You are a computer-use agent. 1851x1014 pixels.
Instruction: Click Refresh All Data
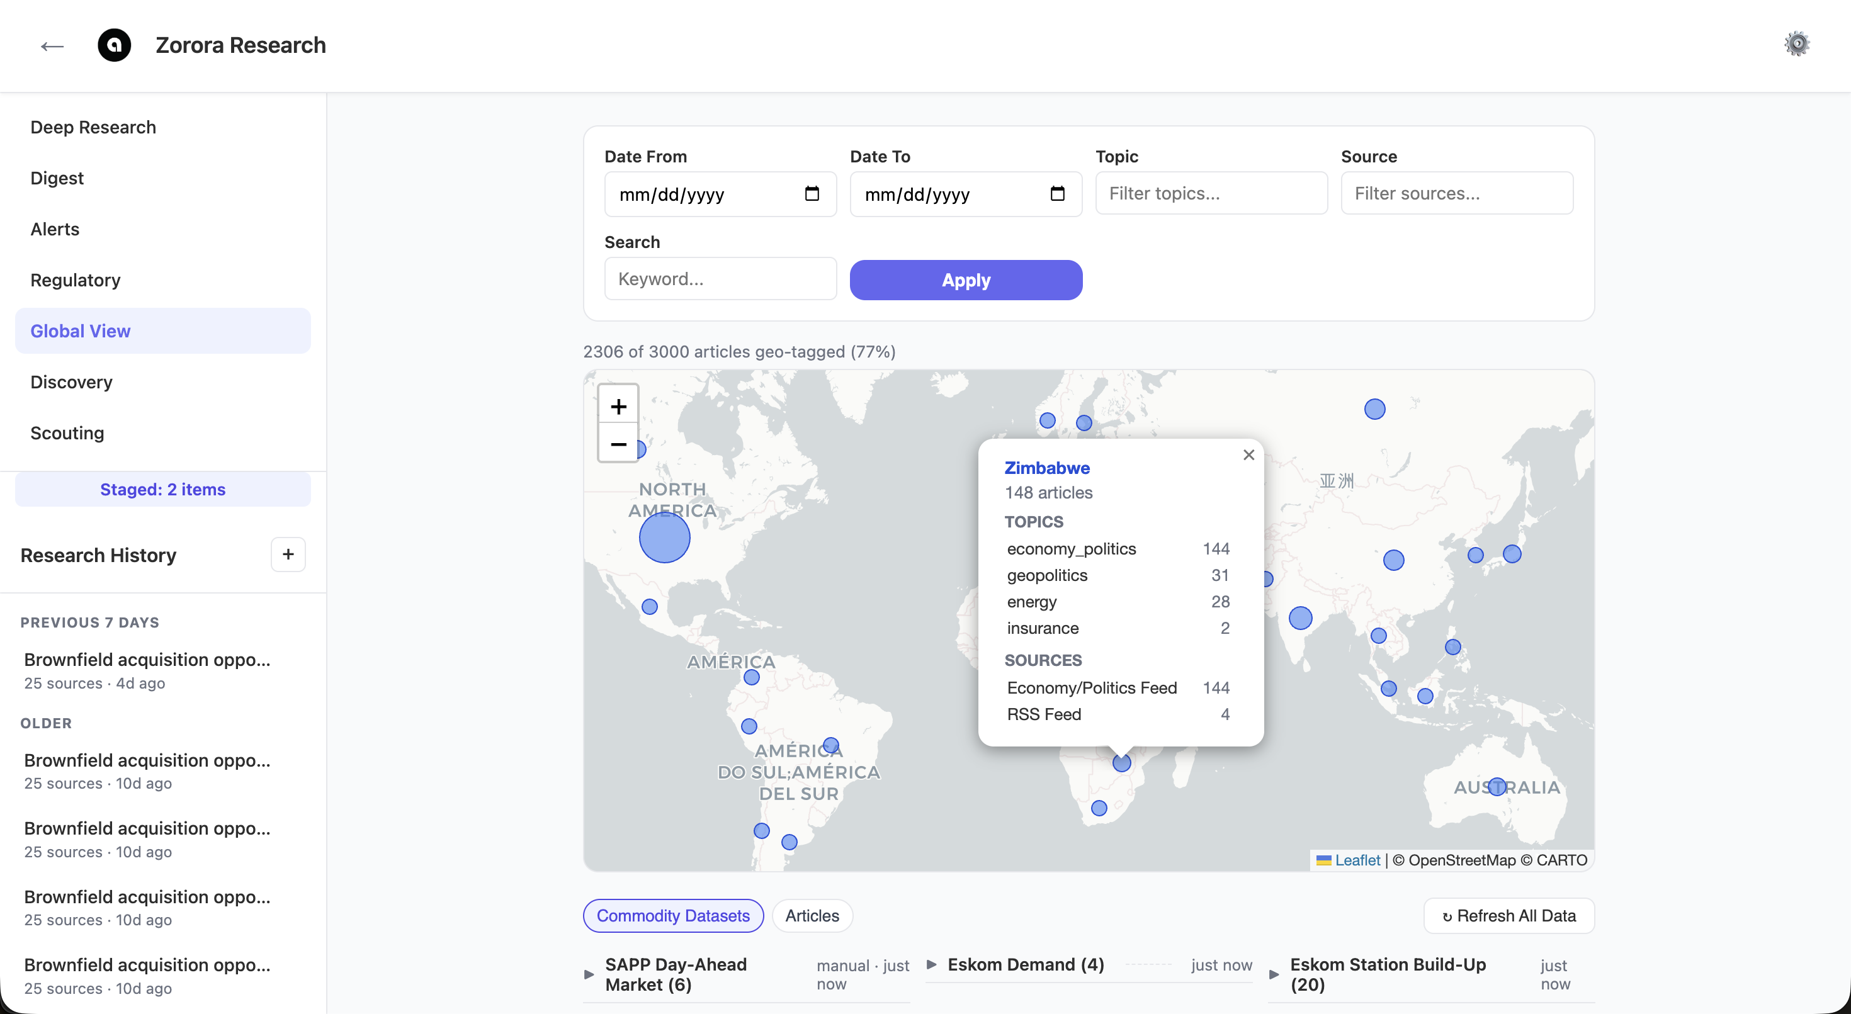(x=1509, y=915)
